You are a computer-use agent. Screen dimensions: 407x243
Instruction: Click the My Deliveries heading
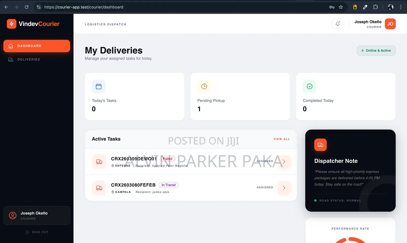114,50
